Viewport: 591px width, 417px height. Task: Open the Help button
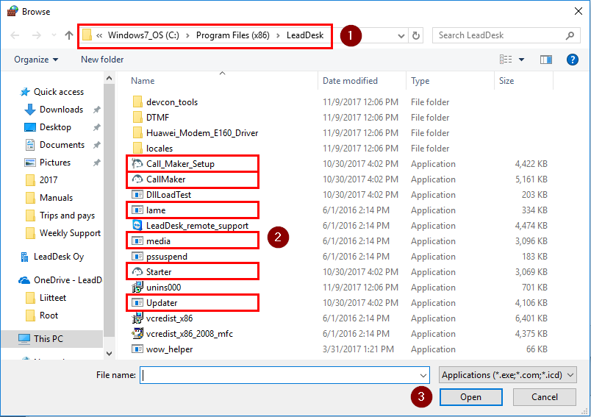coord(572,60)
